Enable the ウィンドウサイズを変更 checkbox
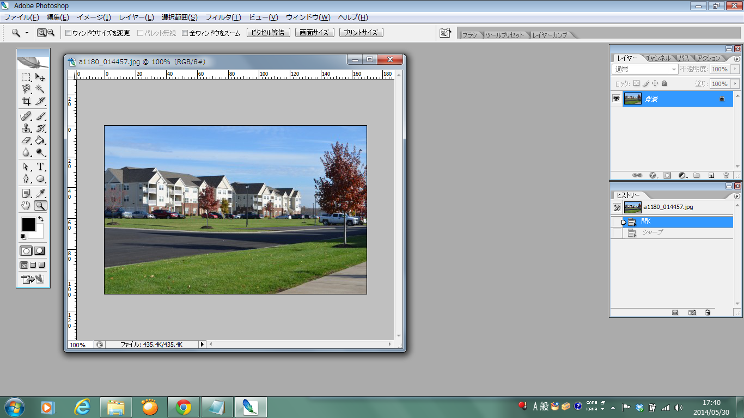The height and width of the screenshot is (418, 744). tap(68, 33)
